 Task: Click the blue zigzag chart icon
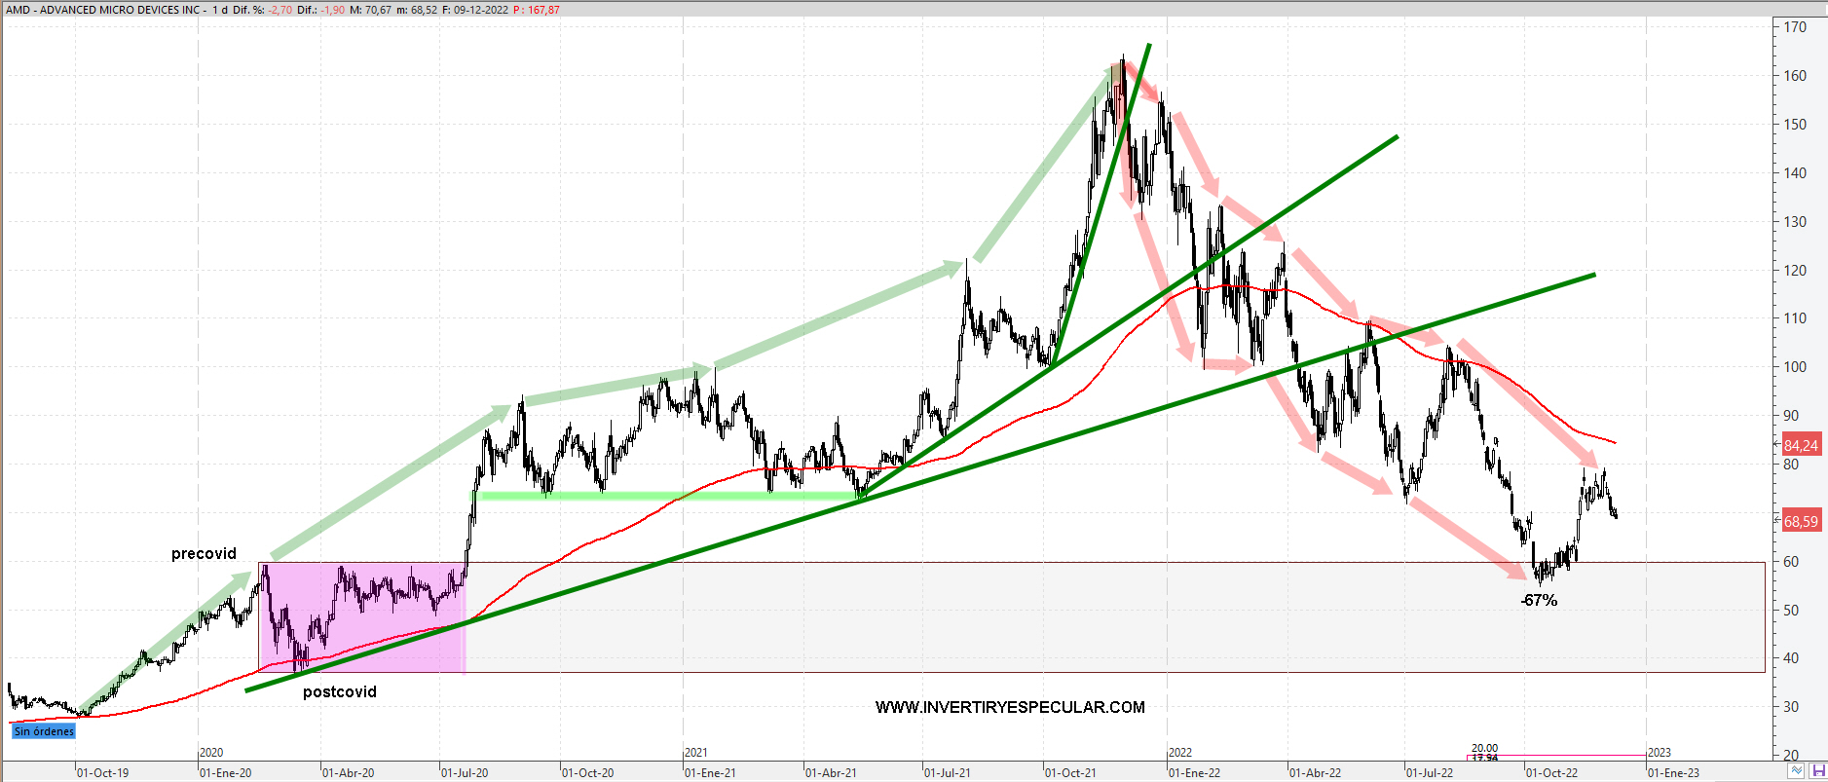click(1796, 771)
